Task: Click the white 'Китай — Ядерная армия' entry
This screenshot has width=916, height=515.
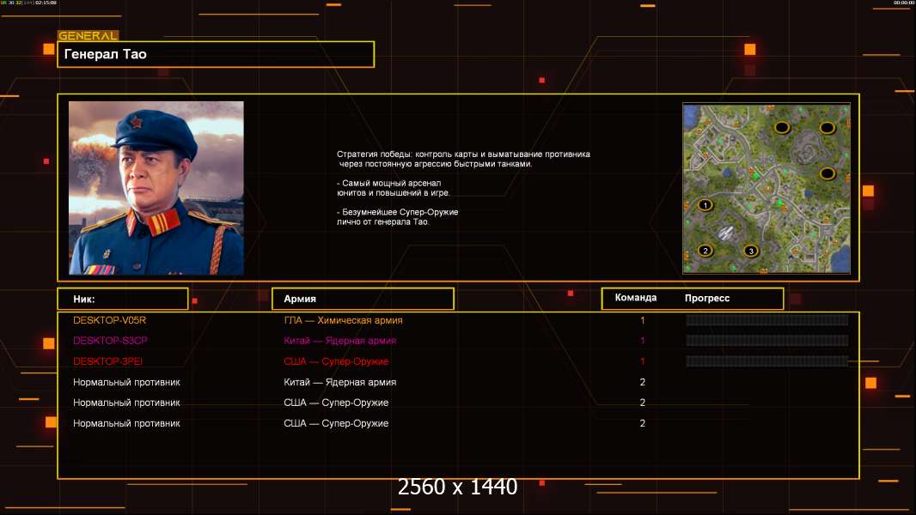Action: pos(340,382)
